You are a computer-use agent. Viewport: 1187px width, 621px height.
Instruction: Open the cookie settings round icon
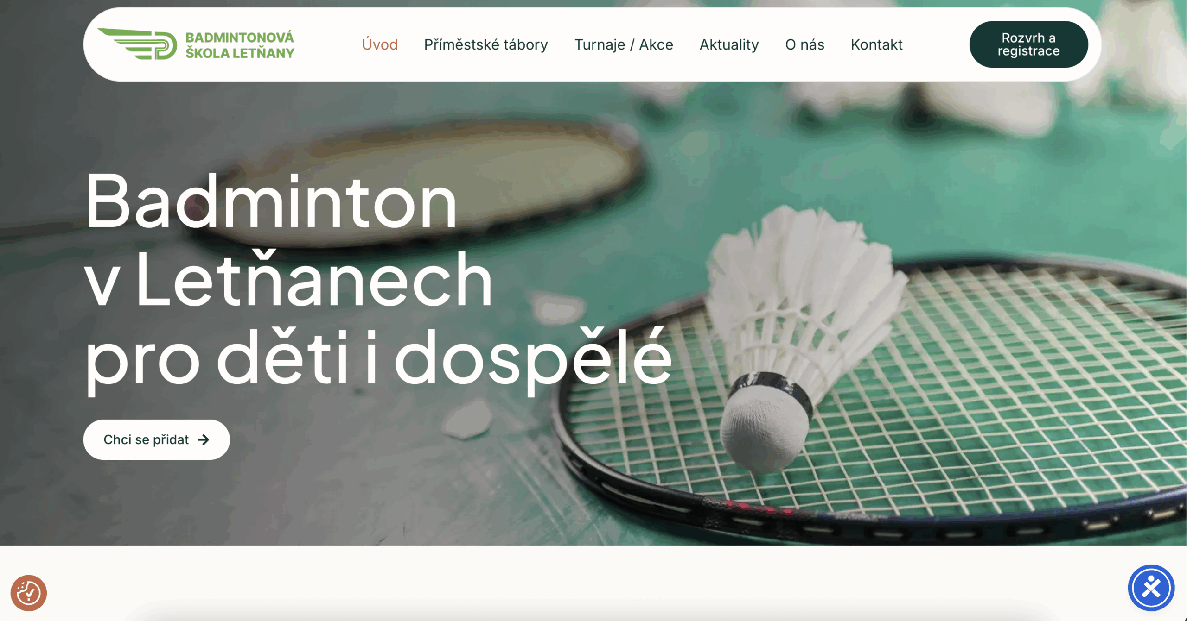tap(29, 593)
